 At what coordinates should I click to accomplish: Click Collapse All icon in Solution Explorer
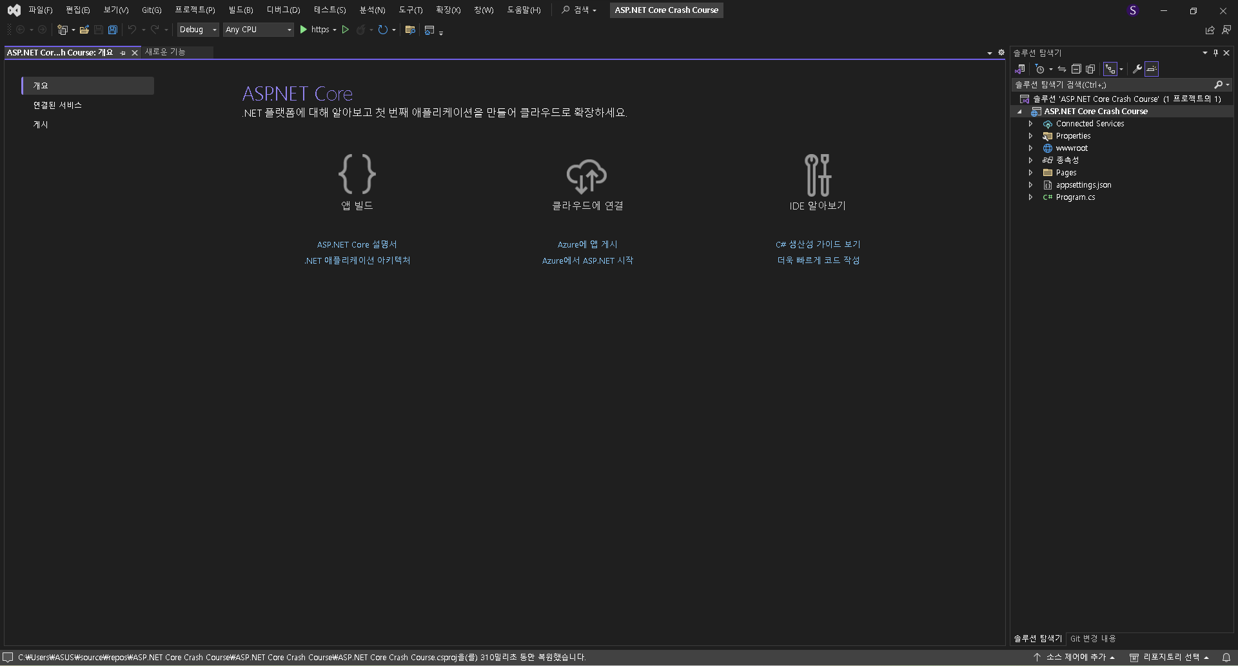point(1076,69)
